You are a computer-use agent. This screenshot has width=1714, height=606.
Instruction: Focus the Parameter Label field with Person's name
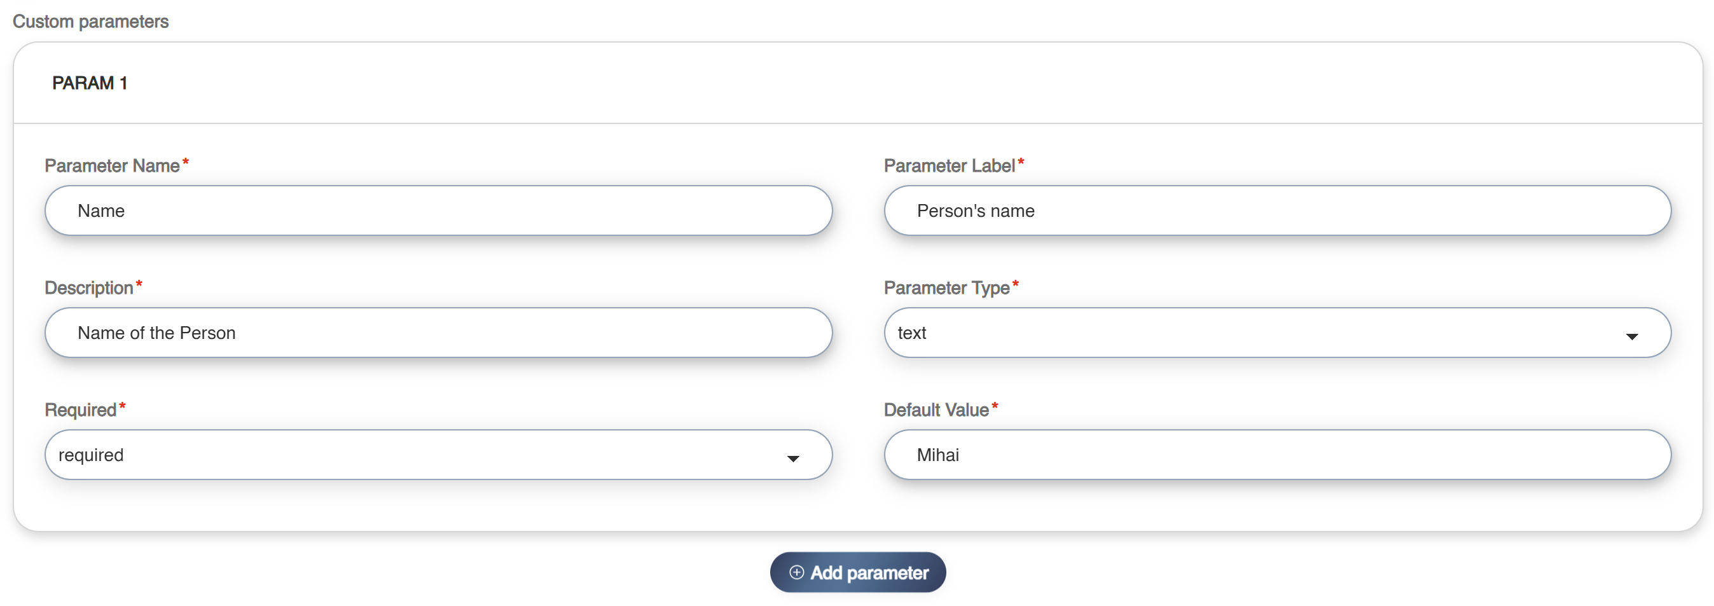[1277, 211]
